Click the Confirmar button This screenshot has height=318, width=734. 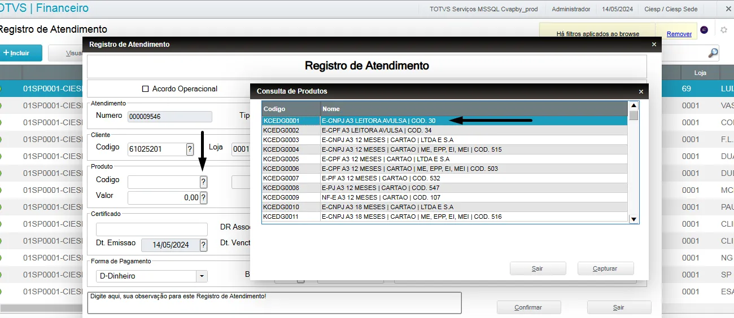pyautogui.click(x=528, y=307)
